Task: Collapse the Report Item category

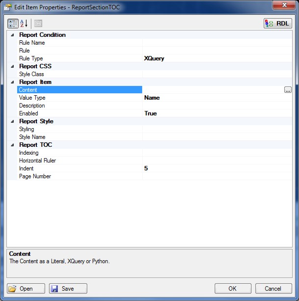Action: (12, 82)
